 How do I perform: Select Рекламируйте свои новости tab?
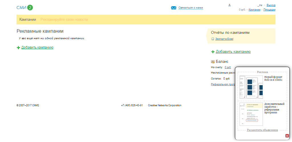click(64, 20)
